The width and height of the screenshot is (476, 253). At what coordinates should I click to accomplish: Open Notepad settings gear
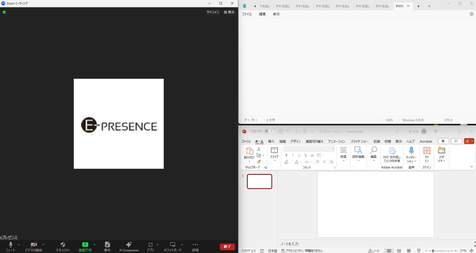point(471,14)
